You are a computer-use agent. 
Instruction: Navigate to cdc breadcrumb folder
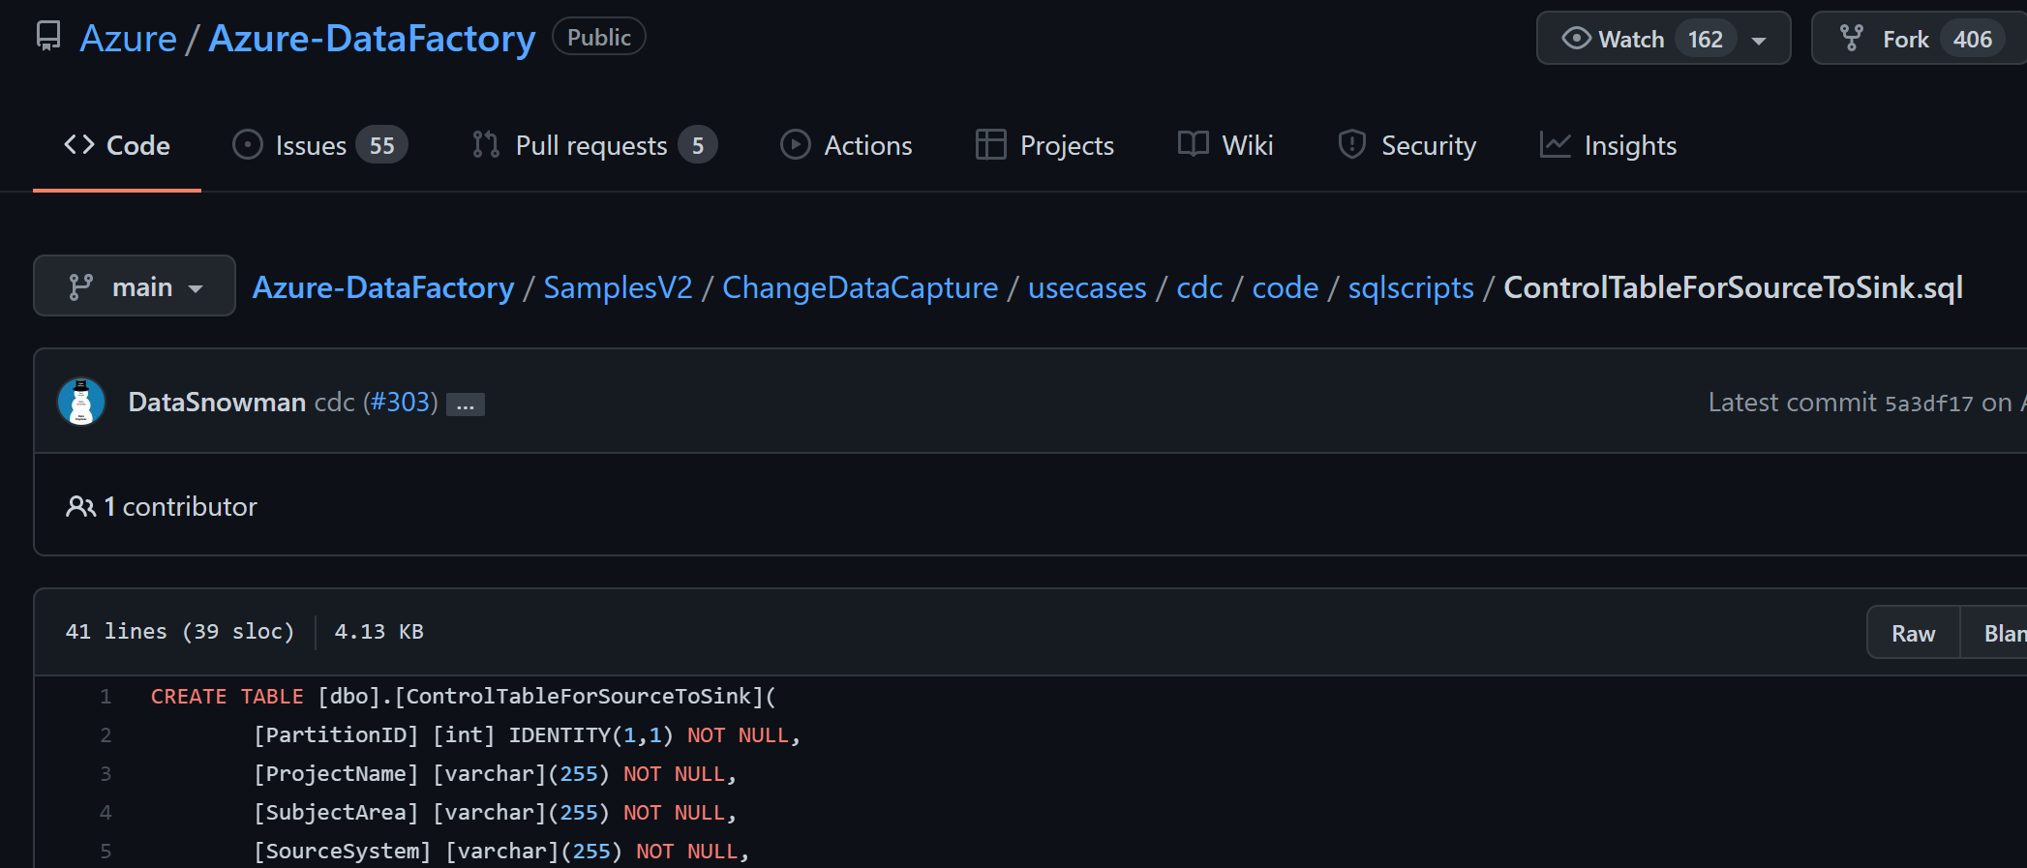coord(1199,287)
